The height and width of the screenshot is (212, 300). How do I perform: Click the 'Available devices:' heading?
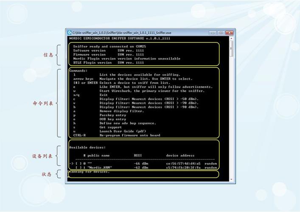(x=87, y=148)
